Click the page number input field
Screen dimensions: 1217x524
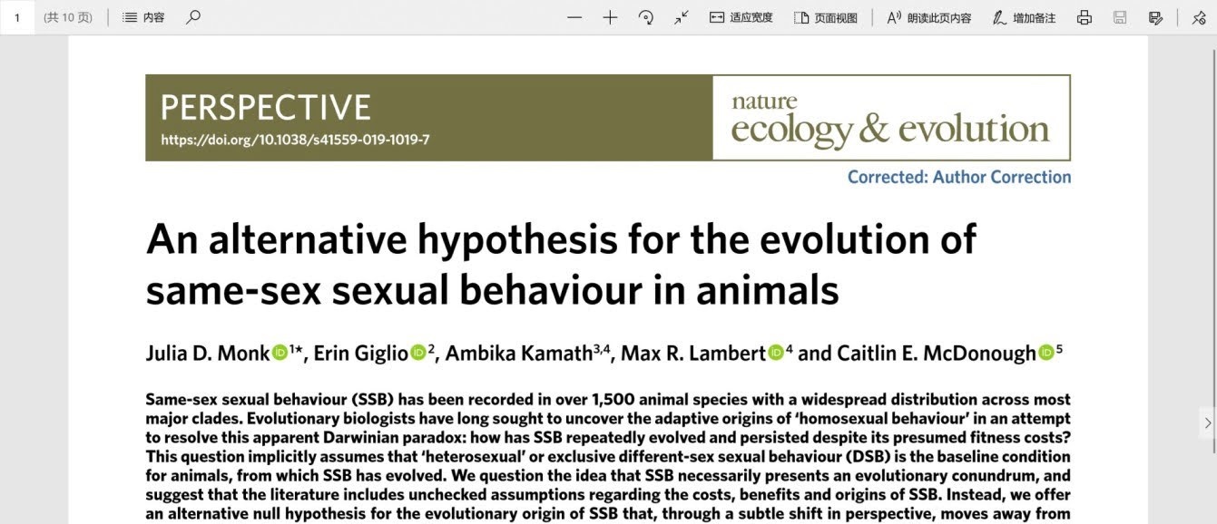[x=17, y=17]
